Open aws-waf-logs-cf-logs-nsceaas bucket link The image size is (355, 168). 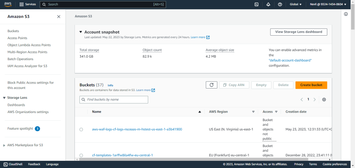pos(137,129)
